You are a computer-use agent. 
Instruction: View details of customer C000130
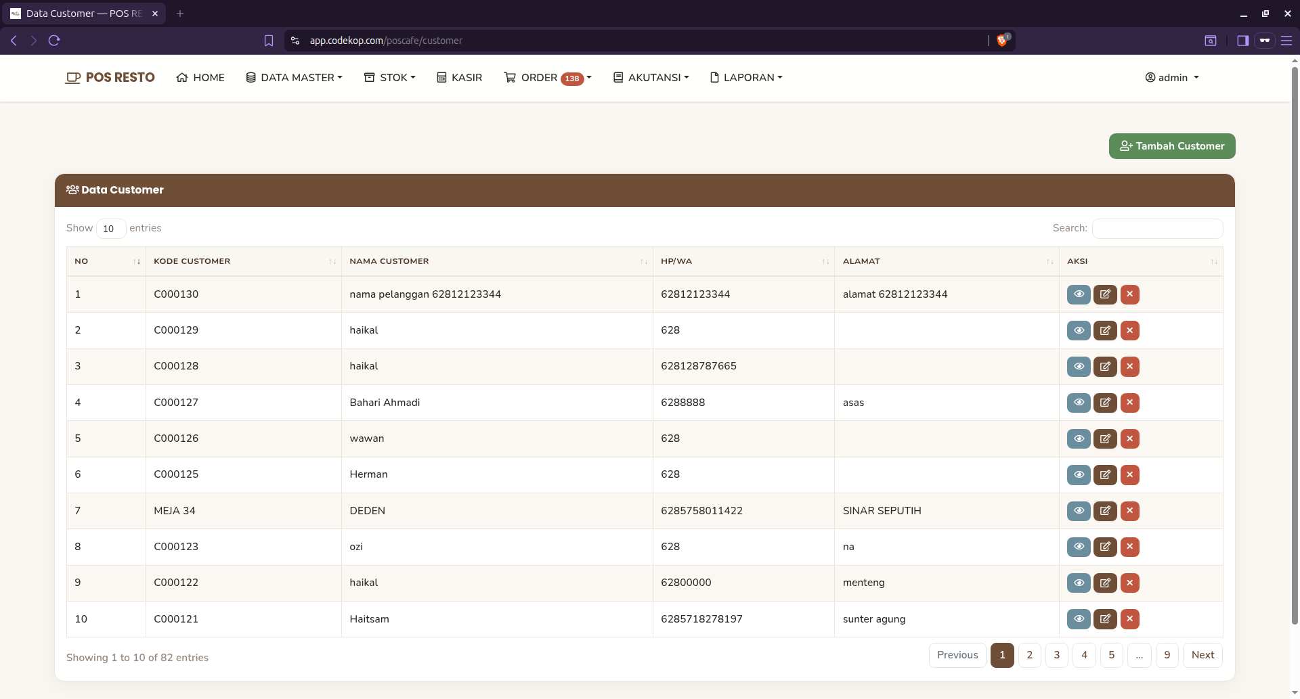(x=1079, y=294)
